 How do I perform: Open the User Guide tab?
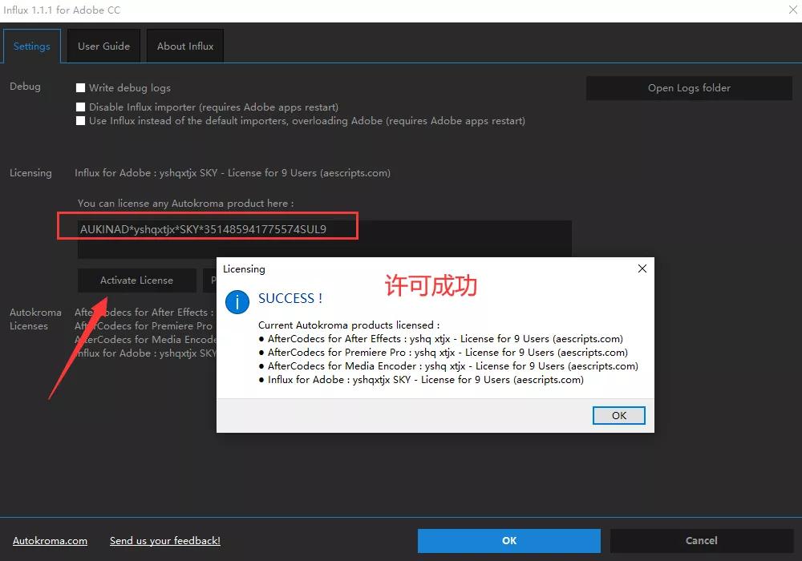click(103, 46)
